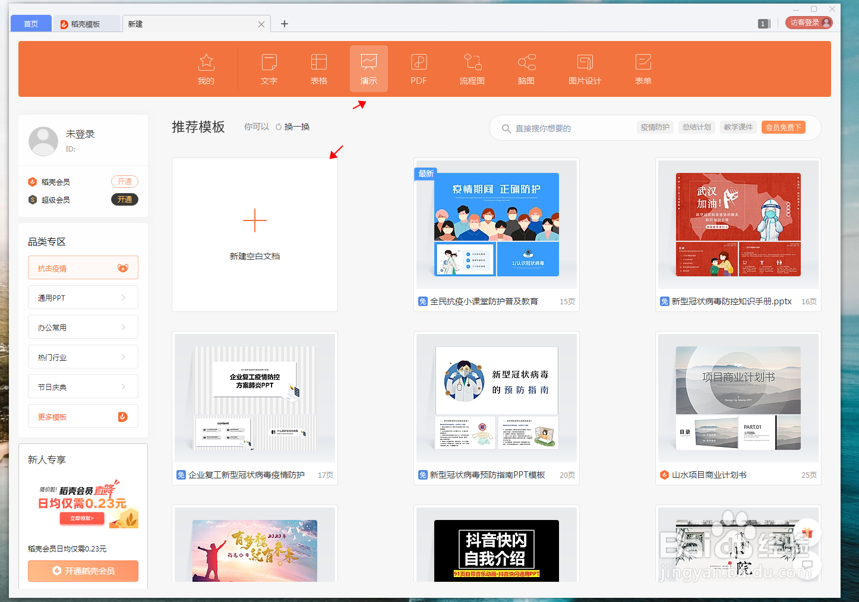
Task: Click 换一换 to refresh recommended templates
Action: [299, 126]
